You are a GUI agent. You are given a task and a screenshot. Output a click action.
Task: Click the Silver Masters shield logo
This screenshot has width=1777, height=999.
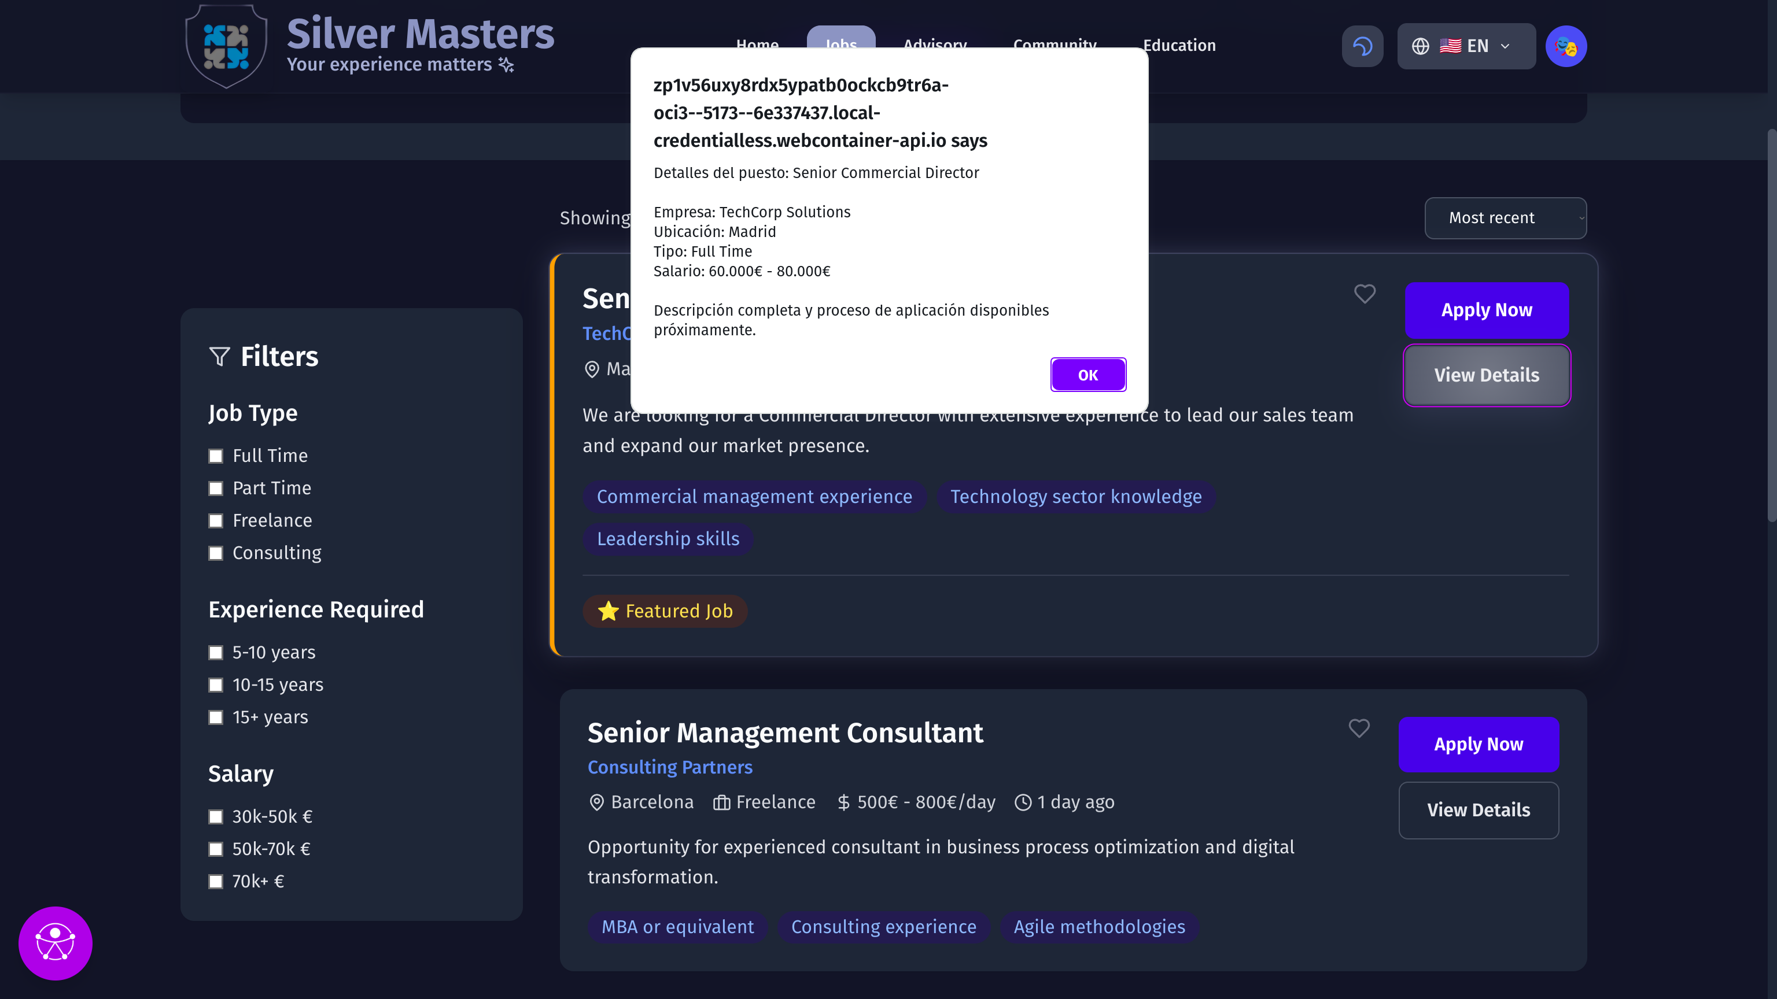pos(226,46)
